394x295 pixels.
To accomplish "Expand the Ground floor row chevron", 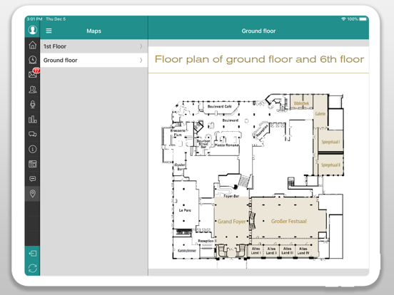I will (x=141, y=60).
